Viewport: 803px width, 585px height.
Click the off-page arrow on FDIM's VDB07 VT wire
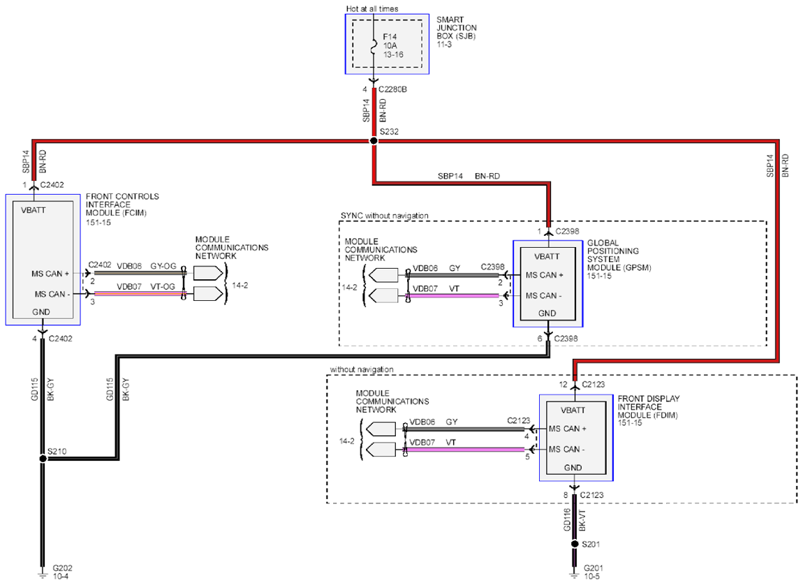[x=381, y=450]
